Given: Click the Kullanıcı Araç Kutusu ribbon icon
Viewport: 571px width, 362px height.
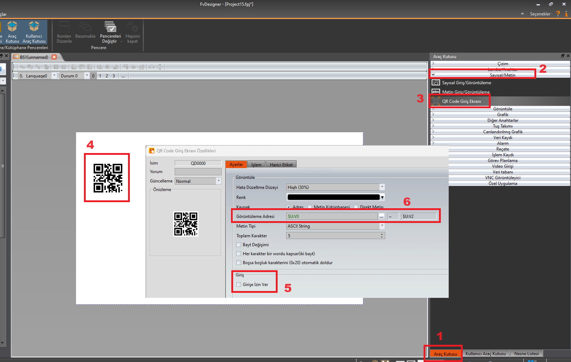Looking at the screenshot, I should (x=34, y=27).
